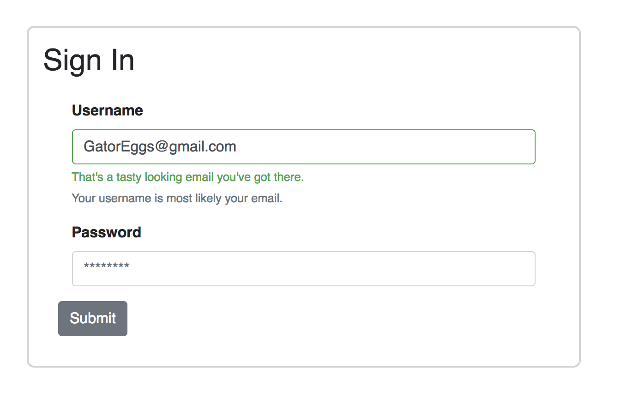Select the Username label
The width and height of the screenshot is (627, 399).
click(x=108, y=110)
